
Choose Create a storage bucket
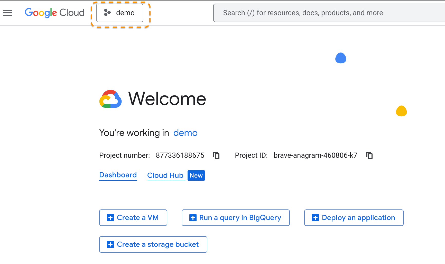click(x=153, y=244)
